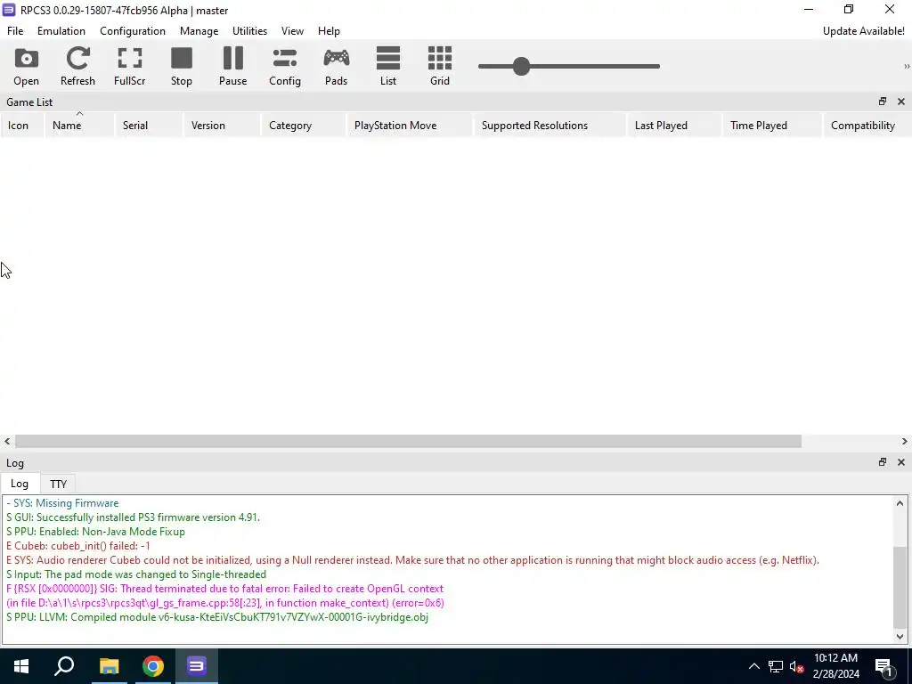Screen dimensions: 912x684
Task: Open the Help menu
Action: click(329, 31)
